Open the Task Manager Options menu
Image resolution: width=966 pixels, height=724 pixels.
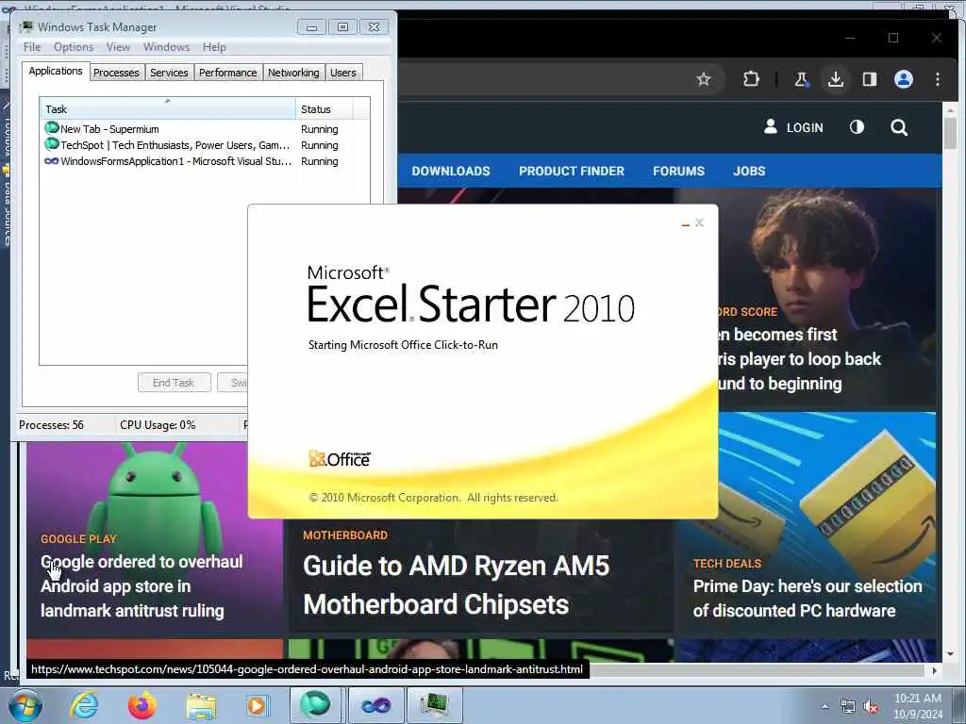[x=74, y=47]
